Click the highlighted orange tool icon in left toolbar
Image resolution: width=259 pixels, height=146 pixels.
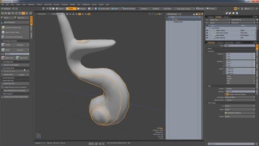coord(23,13)
